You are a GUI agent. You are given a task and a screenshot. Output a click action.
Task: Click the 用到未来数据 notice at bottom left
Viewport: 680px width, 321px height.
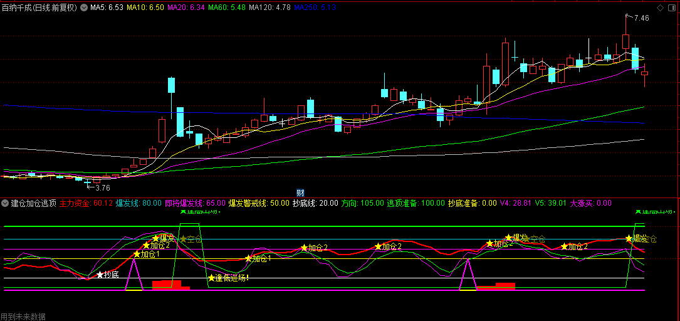[x=23, y=317]
